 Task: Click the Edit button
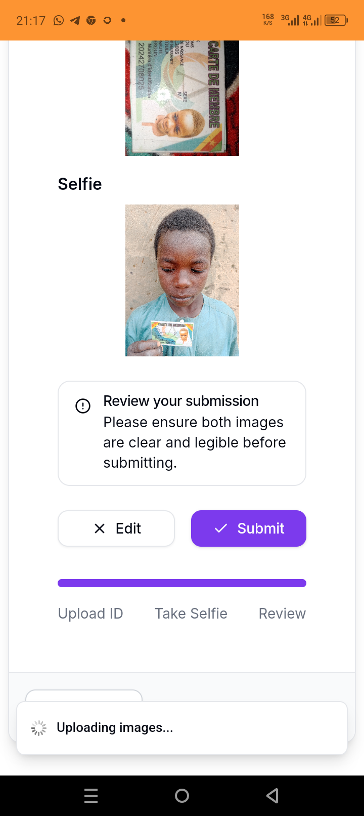[x=116, y=528]
